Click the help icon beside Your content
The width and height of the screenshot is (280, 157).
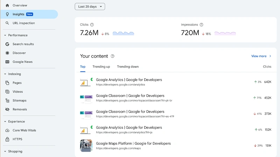click(112, 56)
